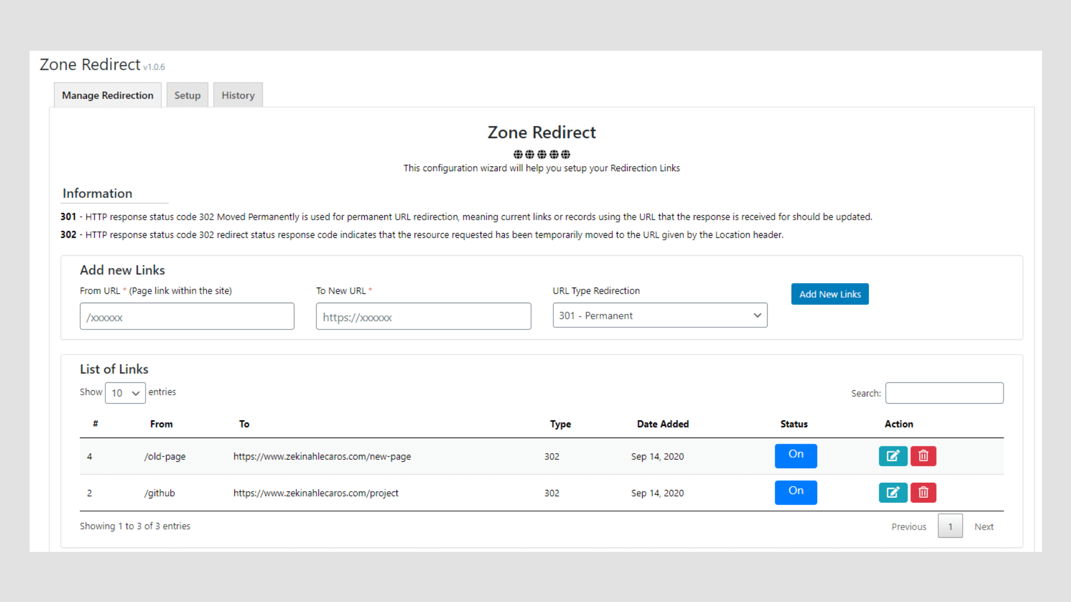Screen dimensions: 1071x602
Task: Go to Previous page of links
Action: 908,527
